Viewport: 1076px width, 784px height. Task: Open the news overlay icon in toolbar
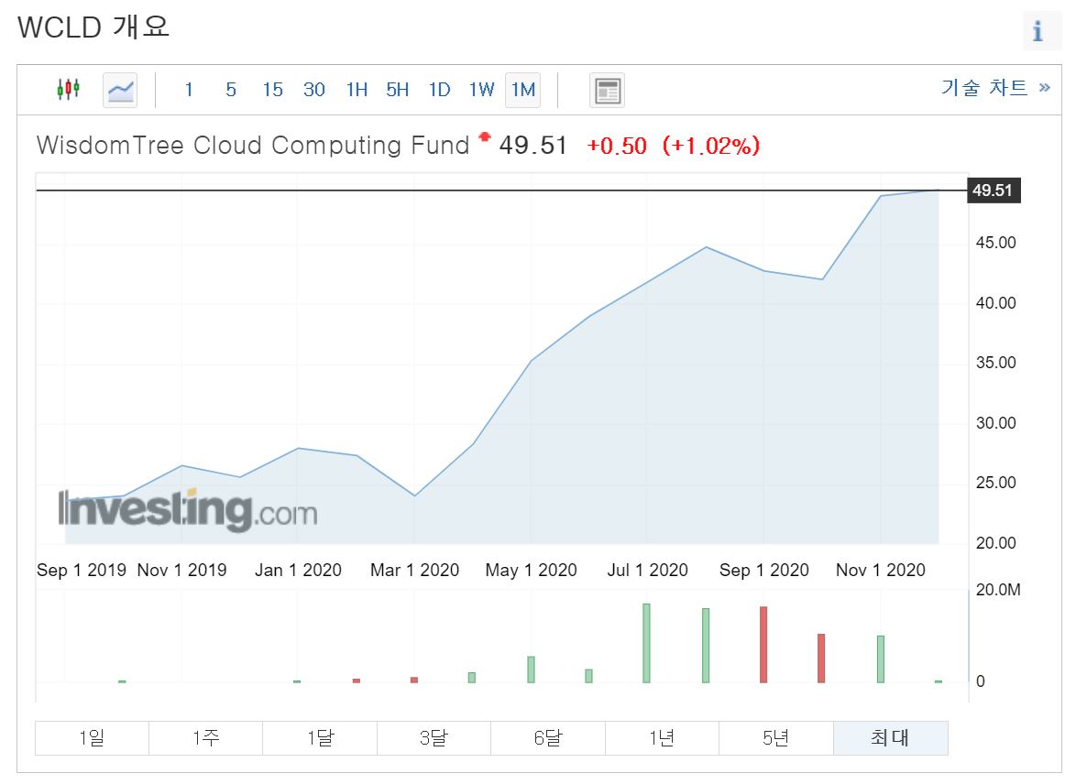point(608,90)
